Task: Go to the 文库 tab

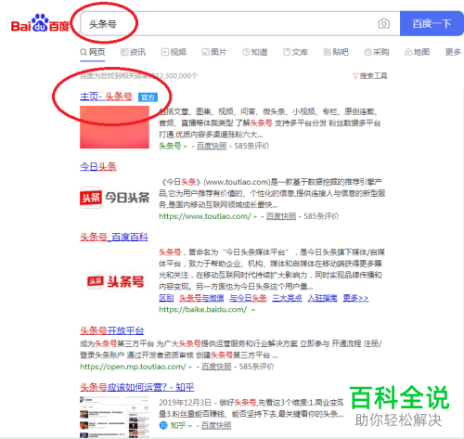Action: pyautogui.click(x=296, y=52)
